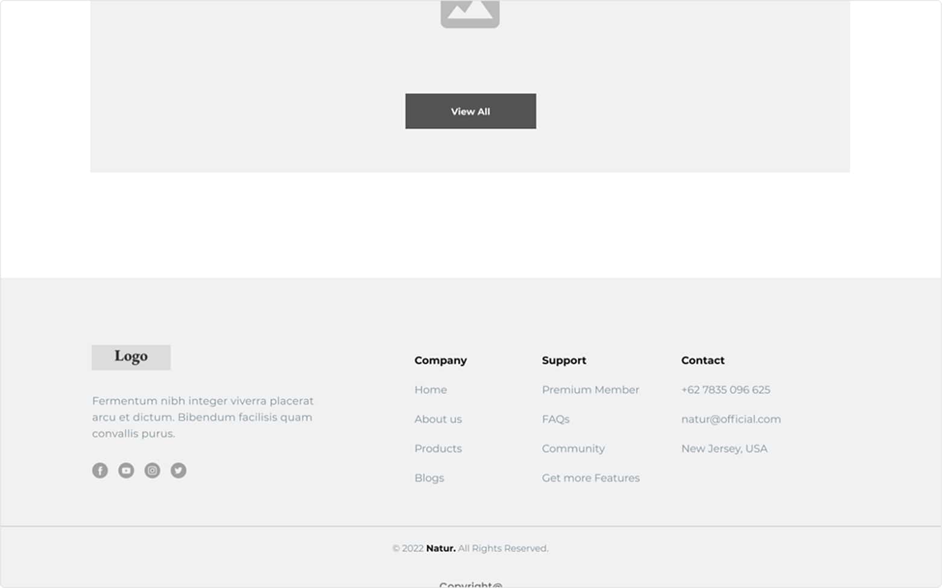Open the Products footer link
The image size is (942, 588).
(x=438, y=449)
